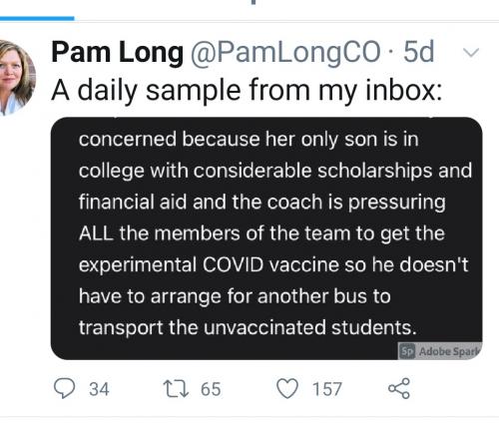Click the 'transport the unvaccinated students.' line
The height and width of the screenshot is (428, 499).
(248, 328)
